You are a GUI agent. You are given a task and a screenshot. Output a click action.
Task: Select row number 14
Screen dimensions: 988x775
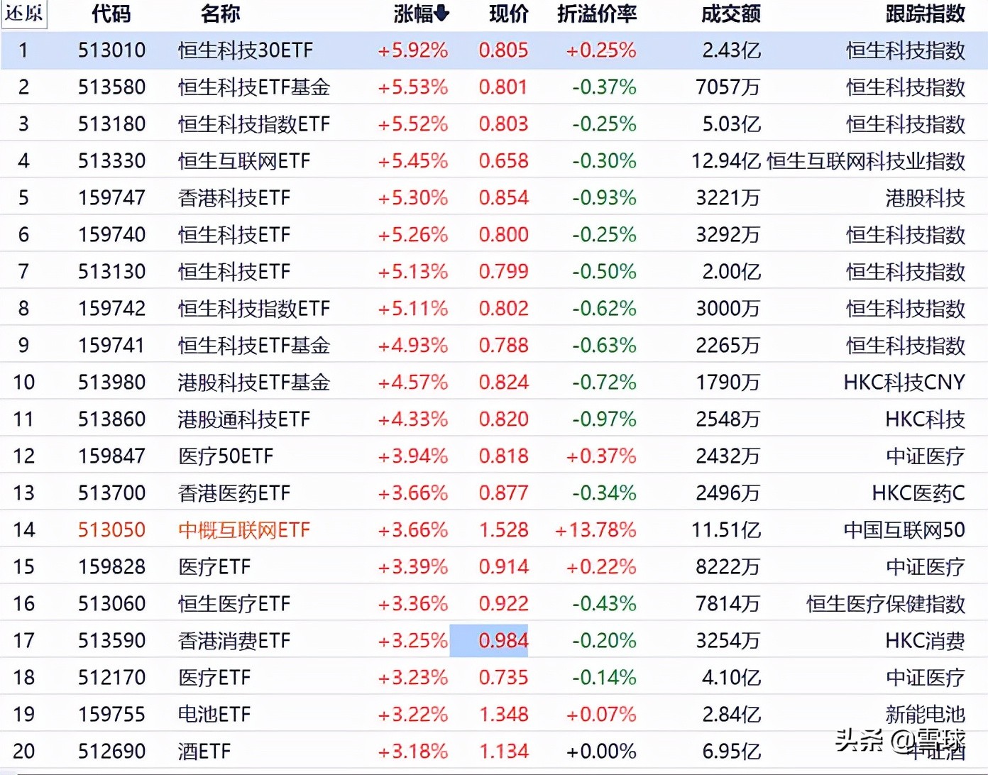pyautogui.click(x=24, y=529)
